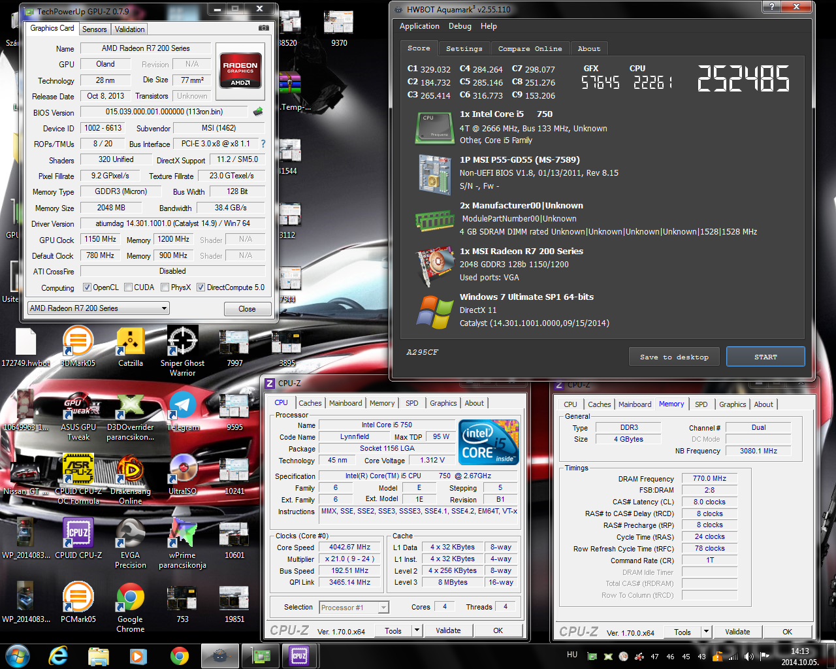Open the AMD Radeon R7 200 Series dropdown

[99, 308]
